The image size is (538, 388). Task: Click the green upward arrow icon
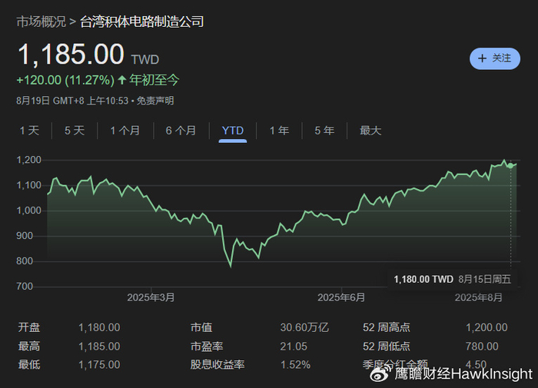point(123,80)
